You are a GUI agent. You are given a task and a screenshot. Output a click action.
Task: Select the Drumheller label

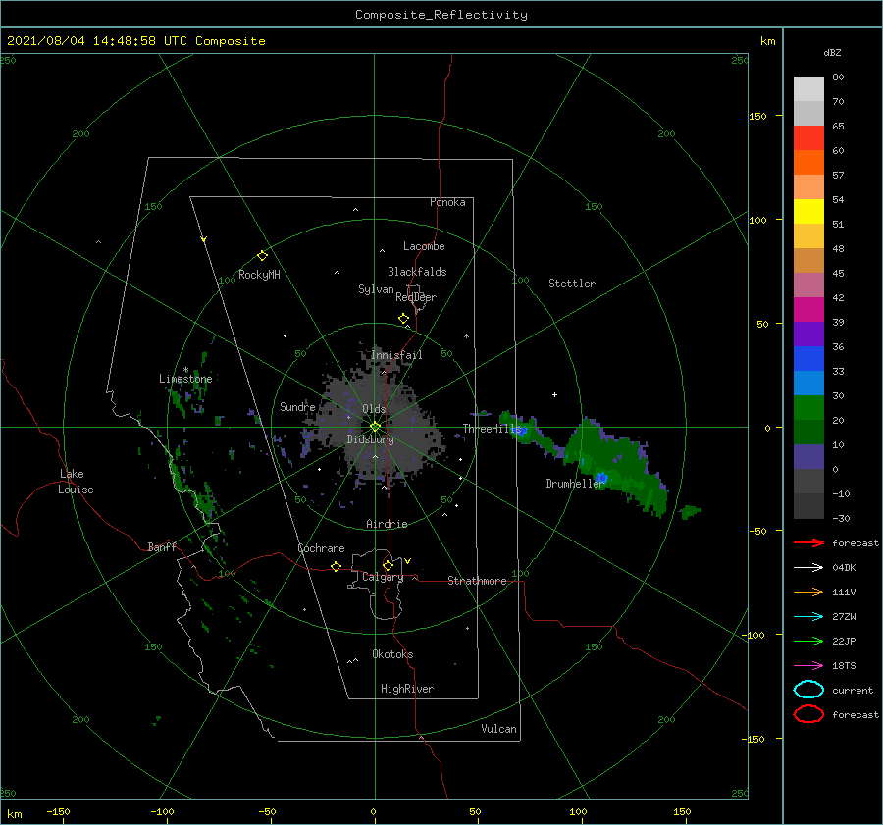tap(574, 484)
